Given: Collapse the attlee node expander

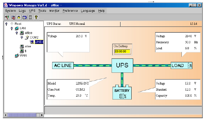Looking at the screenshot, I should point(17,33).
